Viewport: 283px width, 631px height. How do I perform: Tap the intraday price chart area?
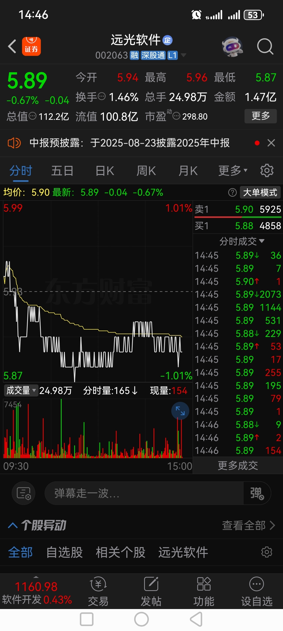coord(98,291)
